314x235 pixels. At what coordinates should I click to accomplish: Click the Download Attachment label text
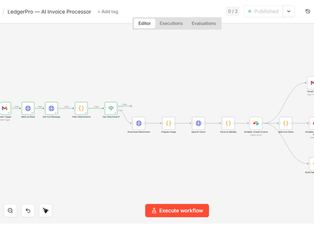pyautogui.click(x=139, y=132)
